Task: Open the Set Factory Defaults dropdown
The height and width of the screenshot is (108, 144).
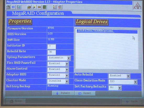Action: pos(115,88)
